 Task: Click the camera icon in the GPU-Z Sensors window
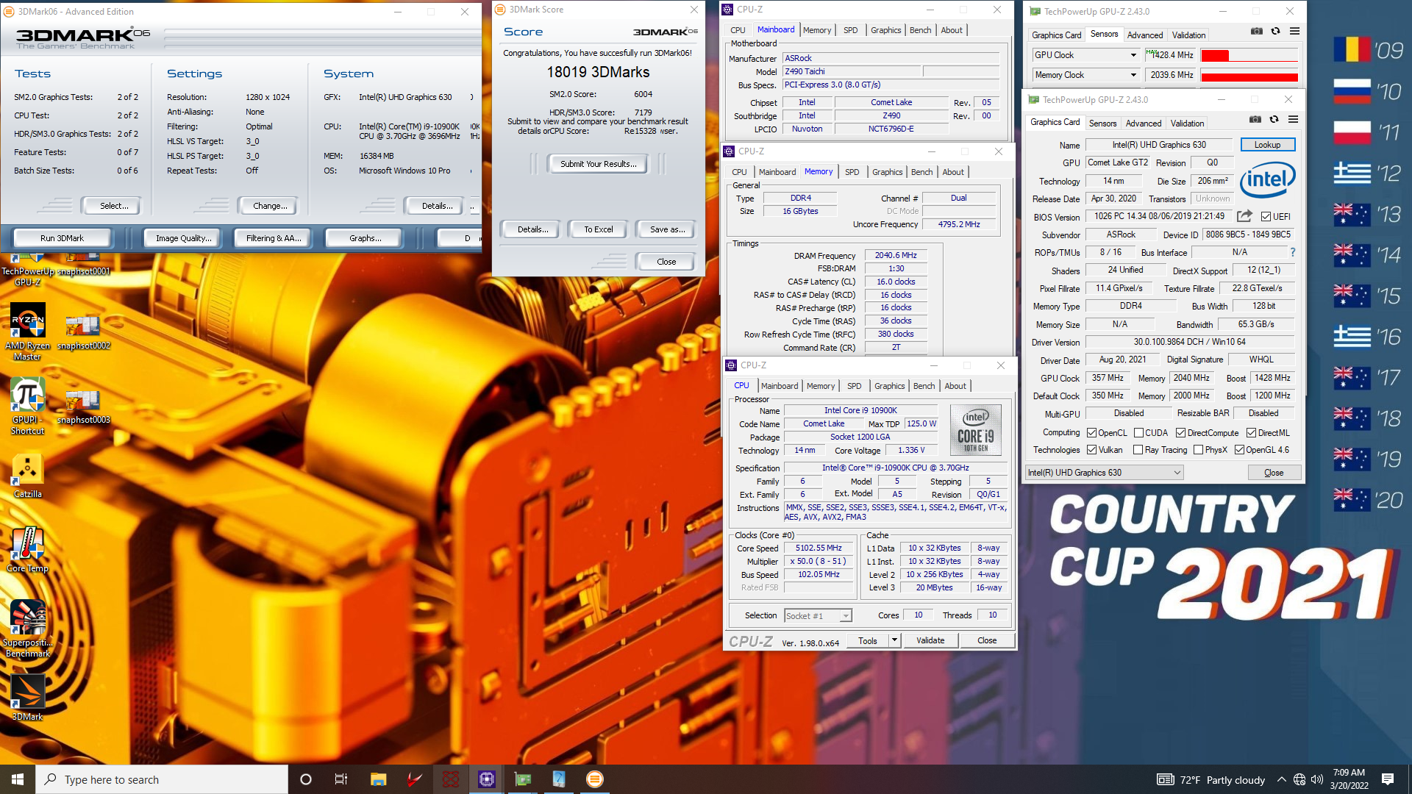[x=1257, y=31]
